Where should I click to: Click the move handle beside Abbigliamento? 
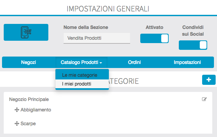tap(17, 110)
